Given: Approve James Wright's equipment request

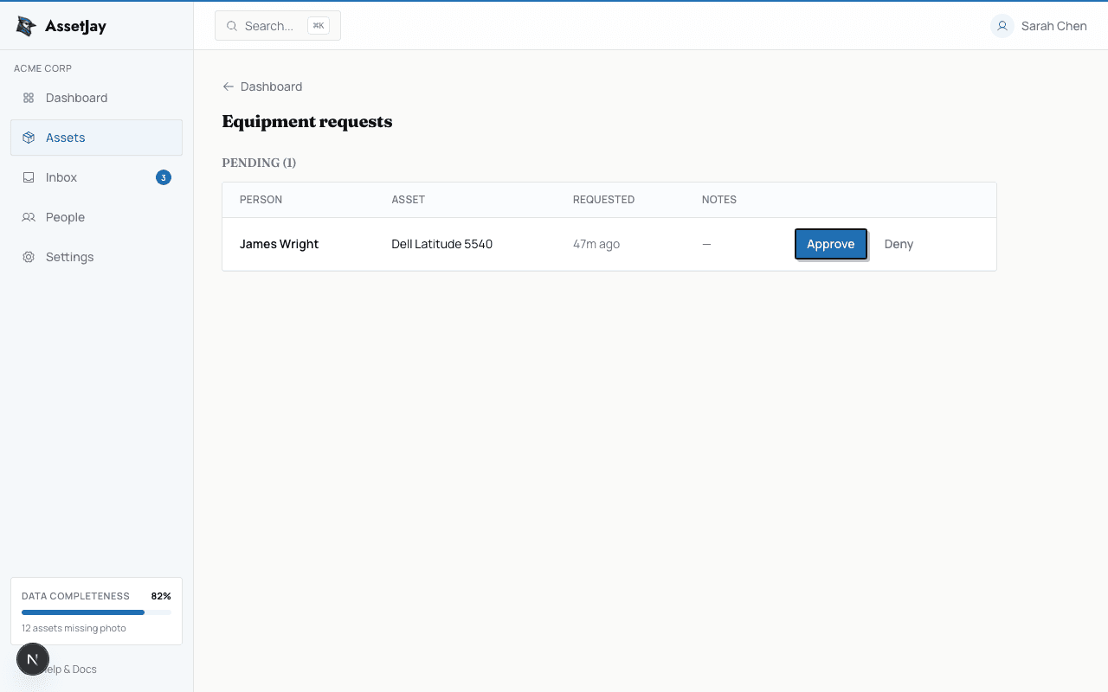Looking at the screenshot, I should (830, 244).
